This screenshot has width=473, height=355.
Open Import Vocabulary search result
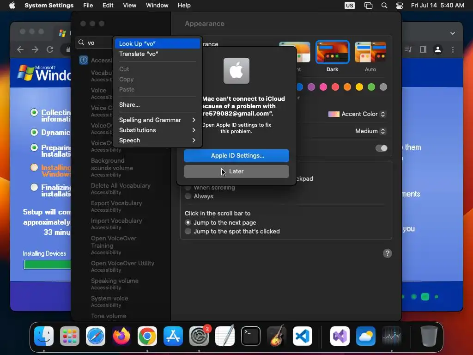click(116, 224)
